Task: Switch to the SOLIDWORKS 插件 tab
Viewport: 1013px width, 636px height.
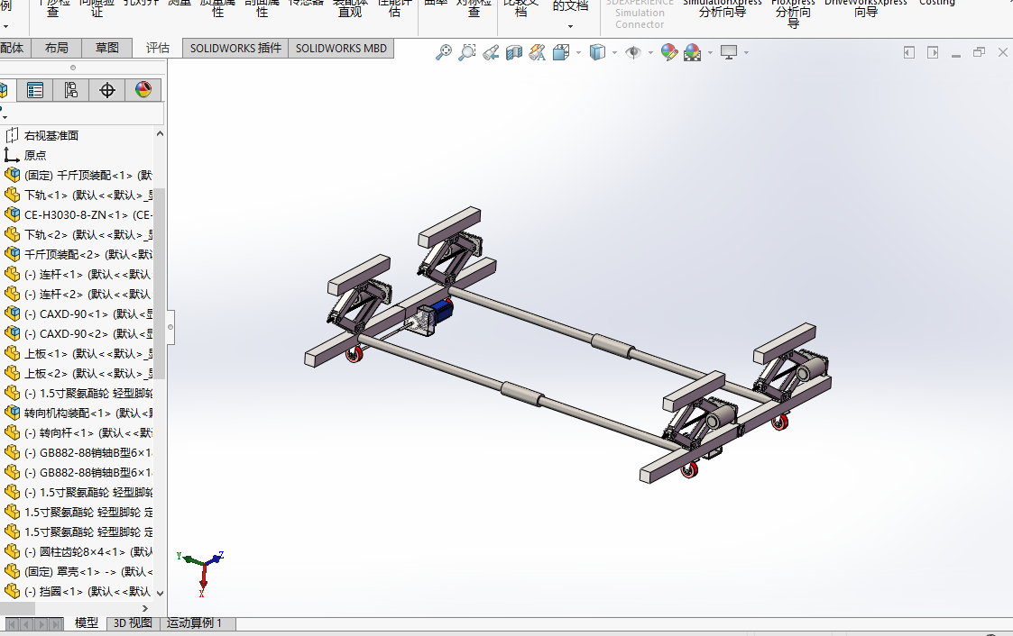Action: click(235, 49)
